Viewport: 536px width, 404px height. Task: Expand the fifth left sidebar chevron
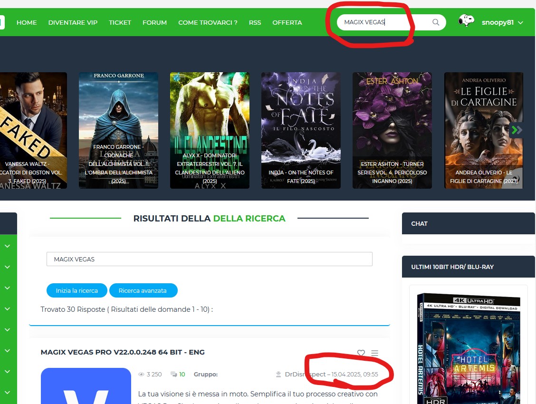pos(7,329)
